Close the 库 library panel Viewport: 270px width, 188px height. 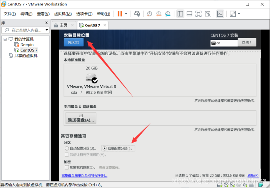click(x=46, y=23)
